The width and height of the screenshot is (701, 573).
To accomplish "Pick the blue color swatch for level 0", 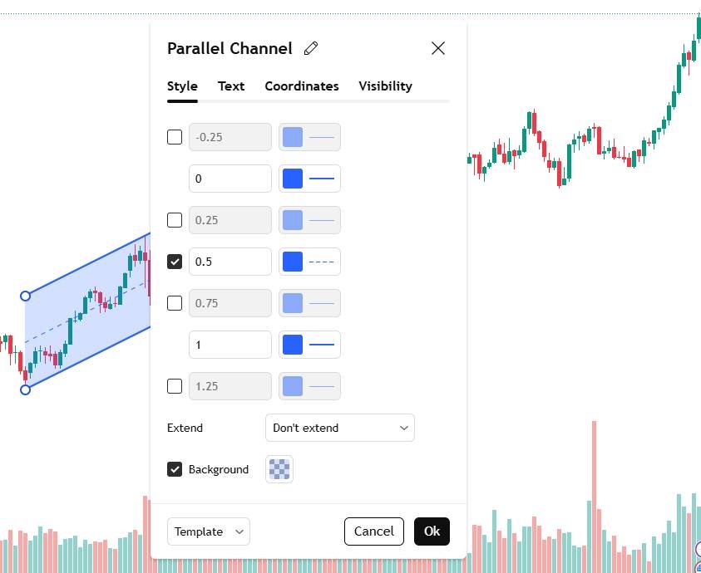I will pyautogui.click(x=293, y=179).
